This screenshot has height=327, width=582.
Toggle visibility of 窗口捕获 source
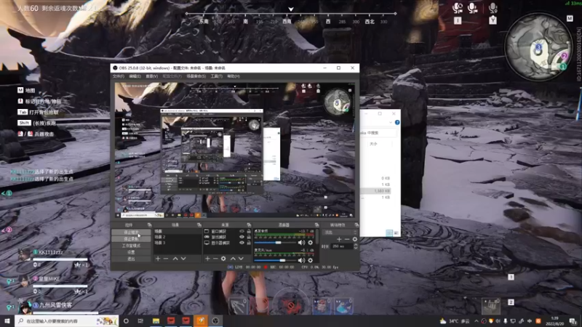242,231
